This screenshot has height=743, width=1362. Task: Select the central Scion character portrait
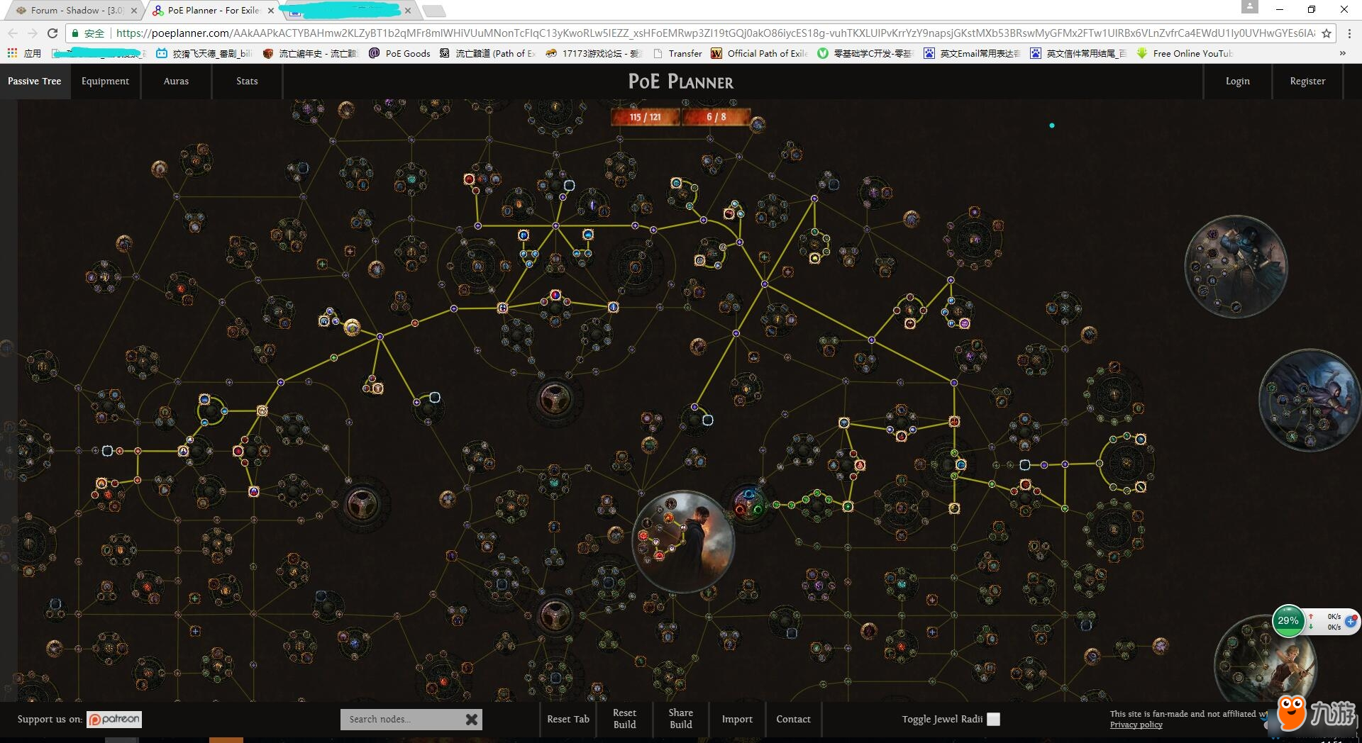(x=683, y=542)
